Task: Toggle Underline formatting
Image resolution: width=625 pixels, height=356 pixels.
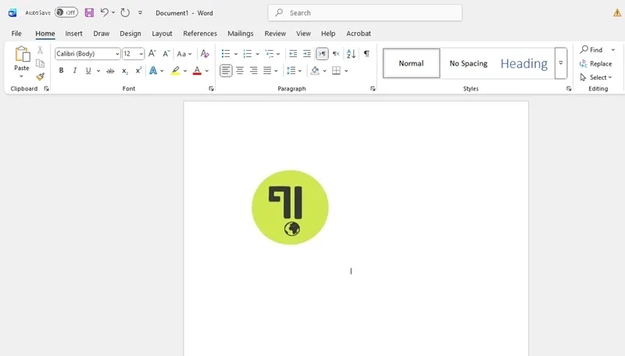Action: [88, 71]
